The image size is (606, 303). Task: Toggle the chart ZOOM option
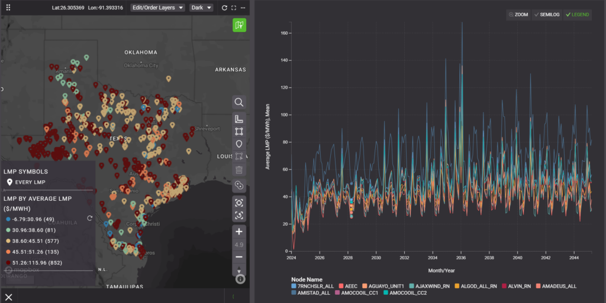click(518, 14)
